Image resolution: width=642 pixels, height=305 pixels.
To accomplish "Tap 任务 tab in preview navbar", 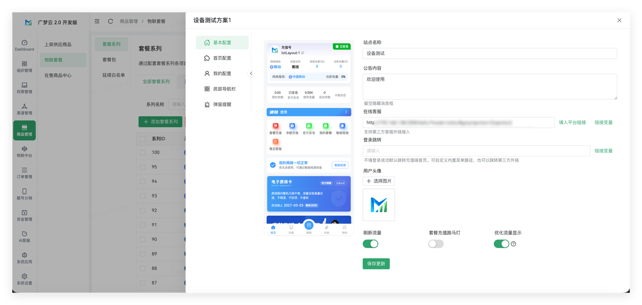I will (327, 229).
